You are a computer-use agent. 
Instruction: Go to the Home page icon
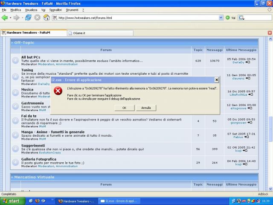pos(46,18)
